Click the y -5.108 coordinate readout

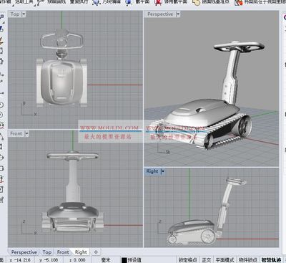(49, 260)
